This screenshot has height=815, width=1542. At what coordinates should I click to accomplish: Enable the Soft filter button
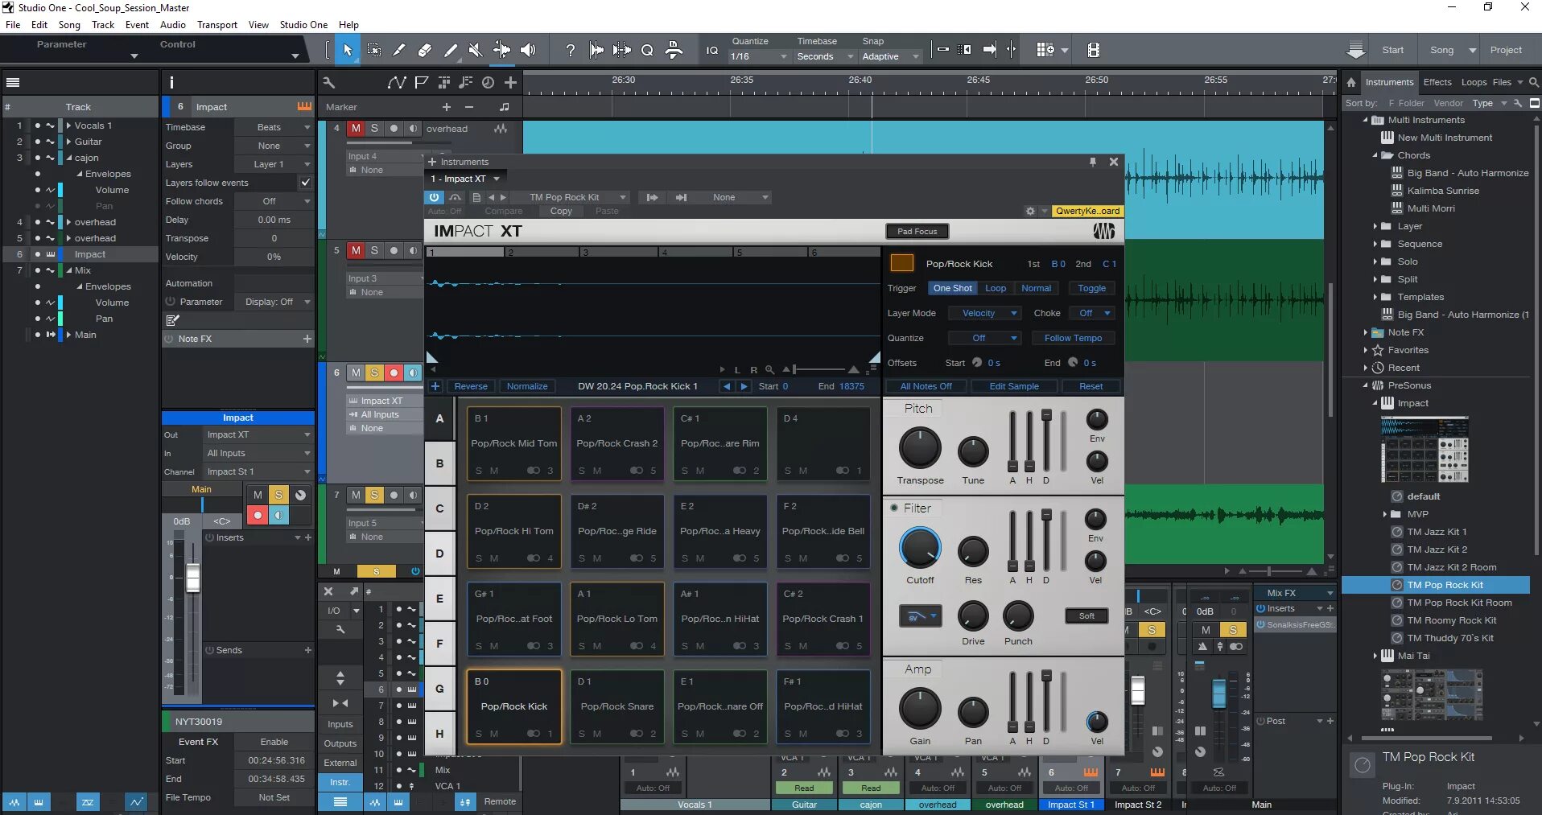coord(1086,616)
